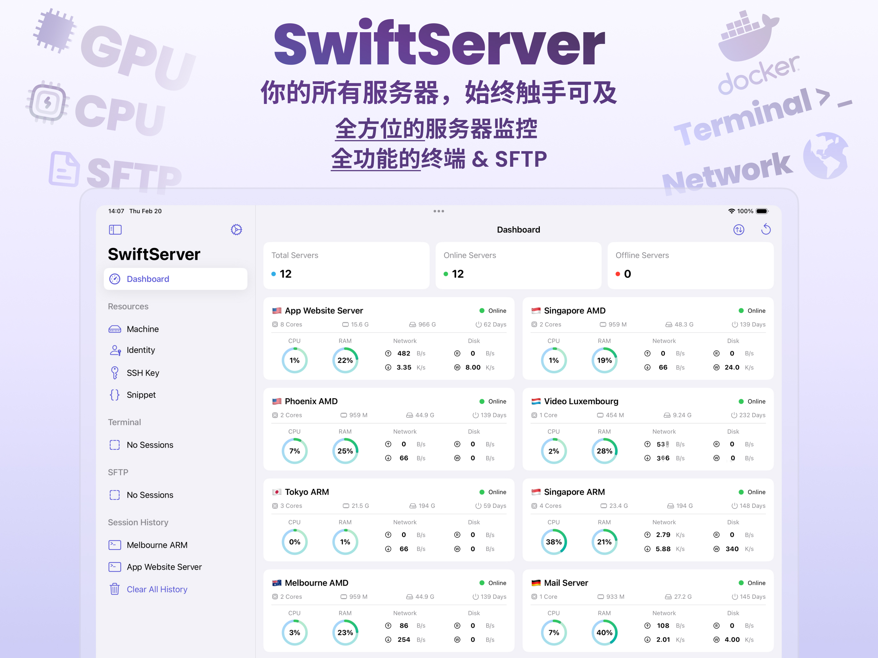
Task: Refresh the Dashboard with the reload icon
Action: [766, 229]
